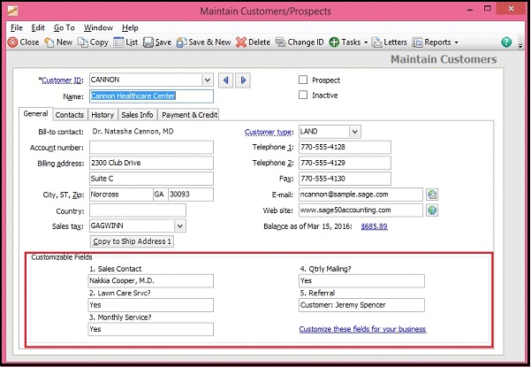Click the green Help icon
The width and height of the screenshot is (531, 367).
tap(506, 42)
